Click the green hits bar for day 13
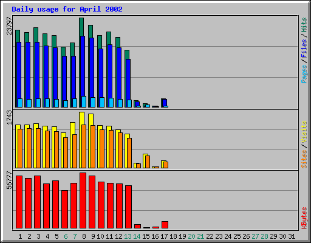311x243 pixels. click(x=127, y=55)
